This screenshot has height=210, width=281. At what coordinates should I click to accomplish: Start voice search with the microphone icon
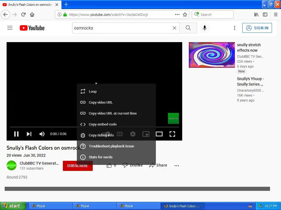coord(205,28)
